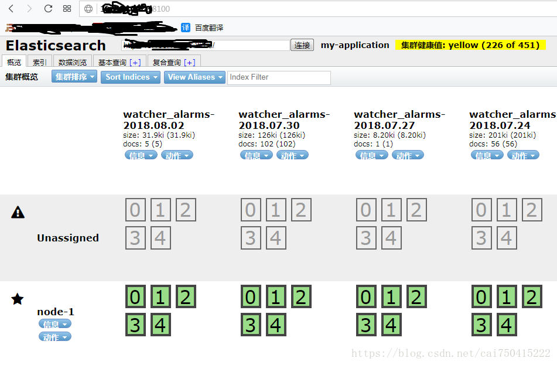This screenshot has height=365, width=557.
Task: Add a new 复合查询 tab with [+]
Action: [189, 63]
